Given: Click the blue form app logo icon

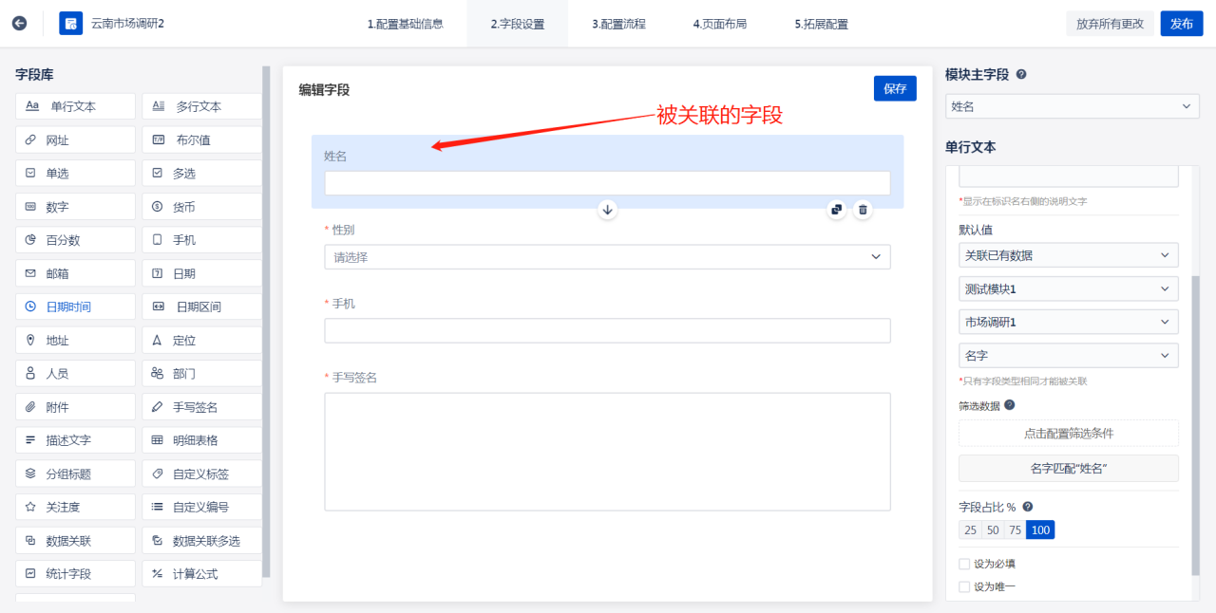Looking at the screenshot, I should tap(70, 24).
